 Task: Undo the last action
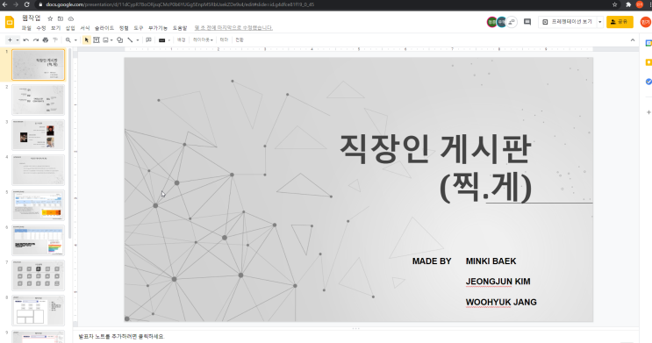click(x=26, y=39)
